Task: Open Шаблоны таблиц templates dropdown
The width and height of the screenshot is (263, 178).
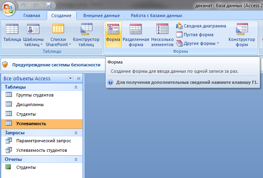Action: [33, 35]
